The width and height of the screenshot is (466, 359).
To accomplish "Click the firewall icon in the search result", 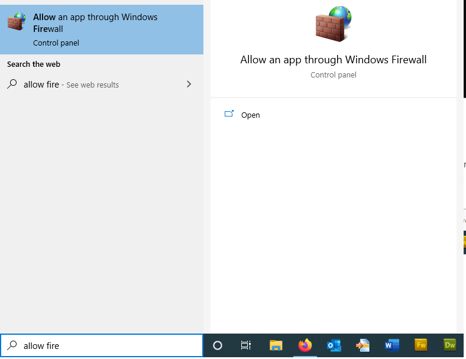I will point(17,21).
